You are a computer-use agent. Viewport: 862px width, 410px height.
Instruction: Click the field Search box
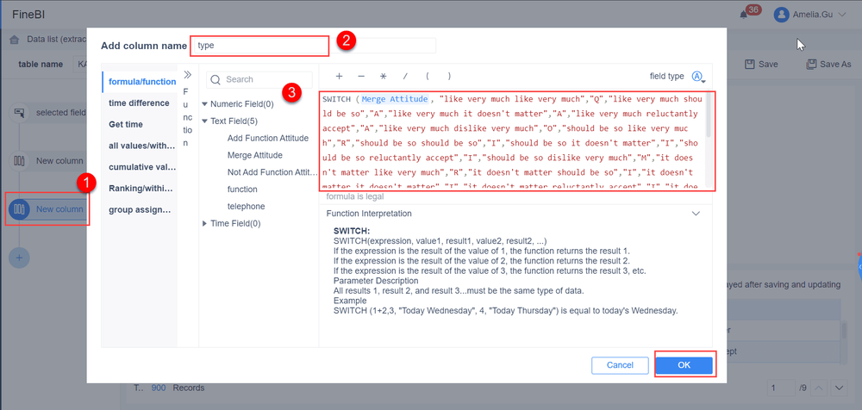point(259,79)
